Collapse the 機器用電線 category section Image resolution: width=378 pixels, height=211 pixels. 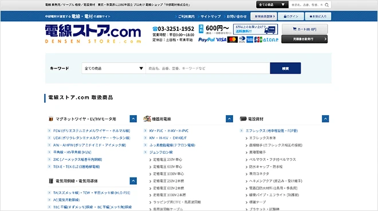tap(229, 119)
